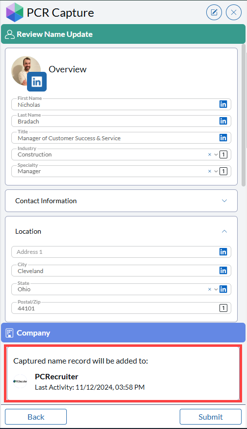Collapse the Location section
This screenshot has width=247, height=429.
[x=224, y=231]
